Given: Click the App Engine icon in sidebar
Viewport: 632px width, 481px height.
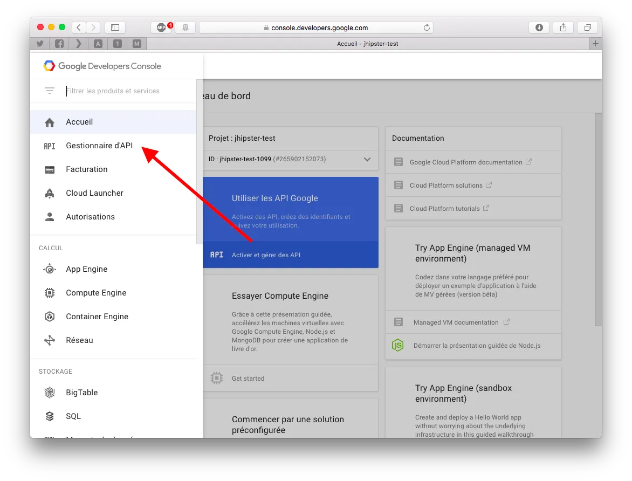Looking at the screenshot, I should tap(50, 269).
